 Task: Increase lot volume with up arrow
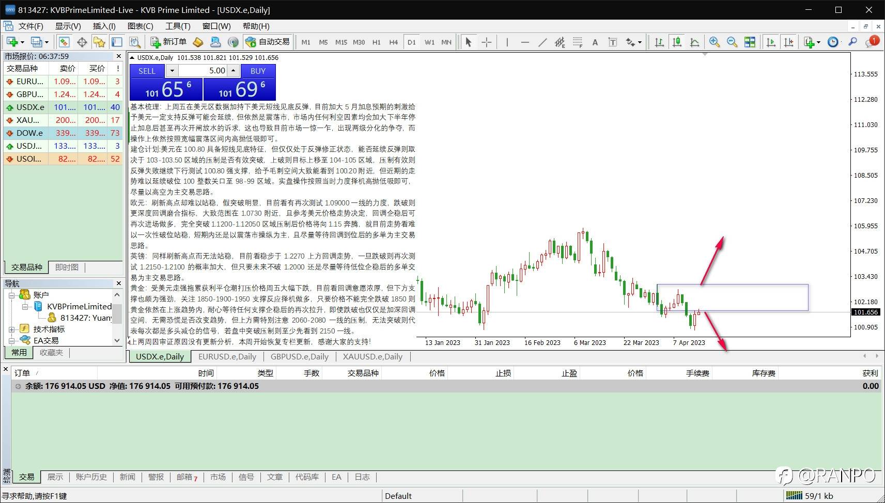click(x=234, y=71)
